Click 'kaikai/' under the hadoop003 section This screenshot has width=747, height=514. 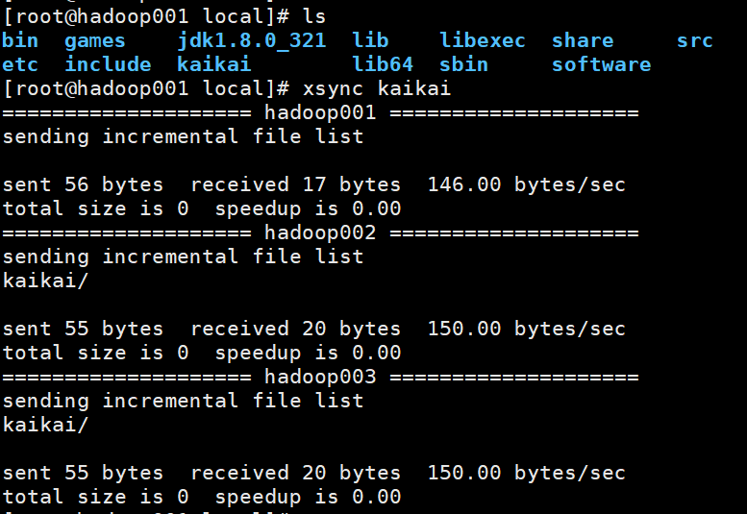pyautogui.click(x=45, y=425)
